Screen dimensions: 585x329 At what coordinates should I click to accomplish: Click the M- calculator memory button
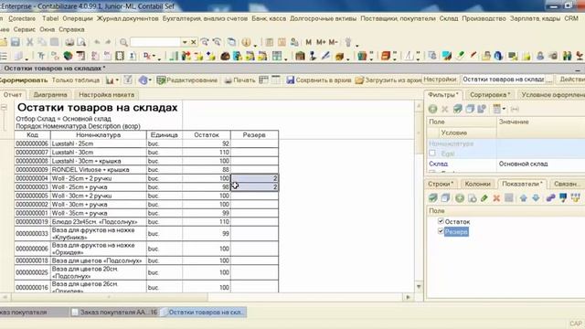(x=333, y=42)
